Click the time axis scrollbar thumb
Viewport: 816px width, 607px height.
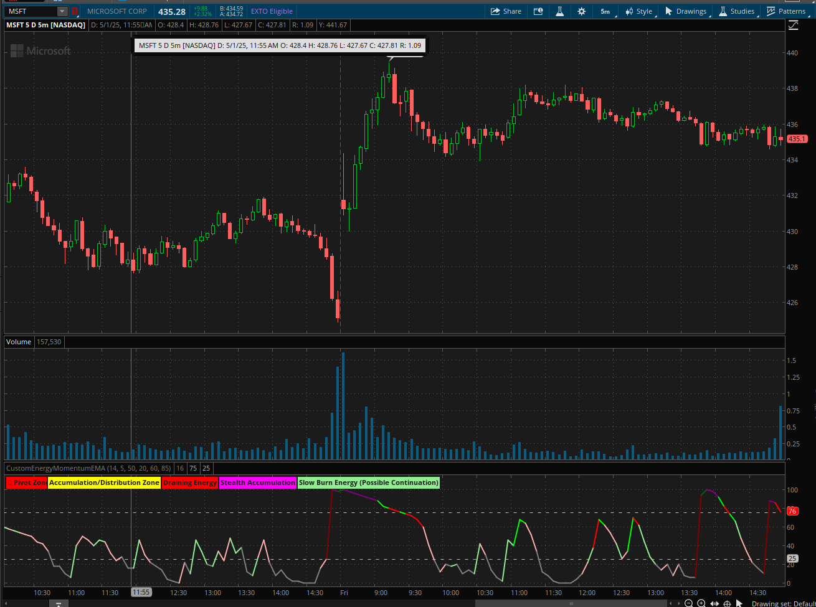pyautogui.click(x=571, y=603)
